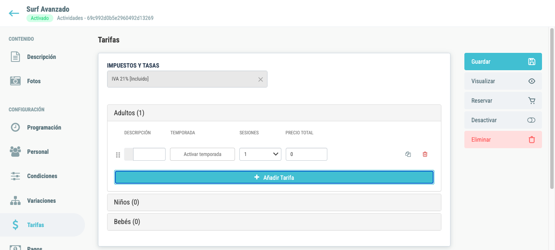Click Activar temporada toggle button
555x250 pixels.
[x=202, y=154]
